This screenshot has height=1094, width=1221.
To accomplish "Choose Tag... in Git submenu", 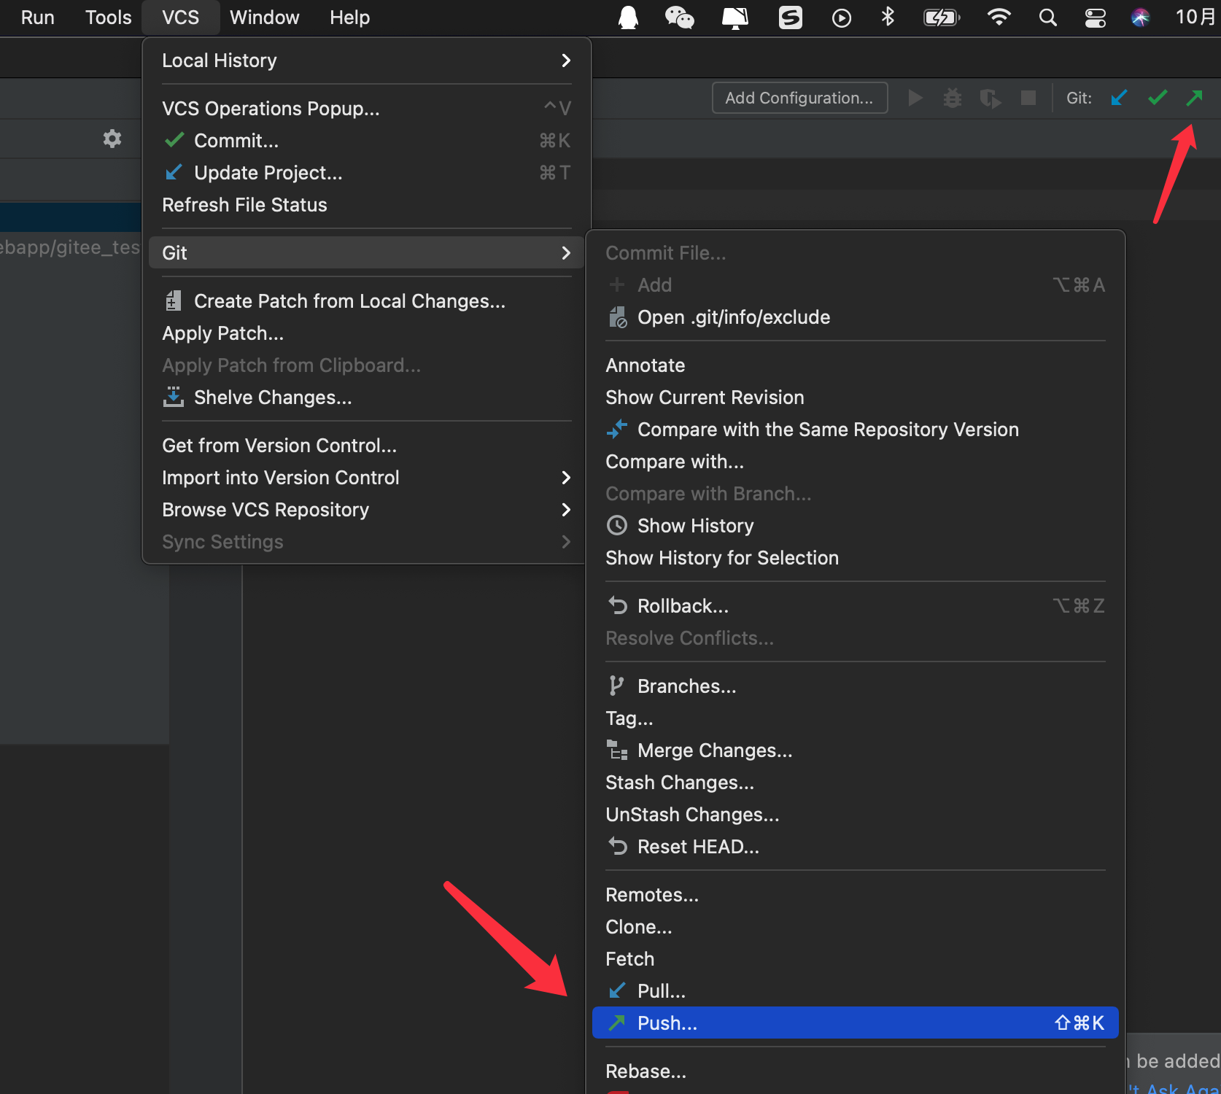I will click(x=855, y=718).
